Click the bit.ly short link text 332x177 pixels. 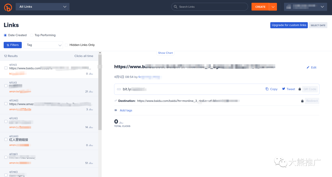pyautogui.click(x=134, y=89)
